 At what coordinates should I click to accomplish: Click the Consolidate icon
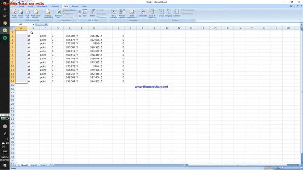[143, 13]
